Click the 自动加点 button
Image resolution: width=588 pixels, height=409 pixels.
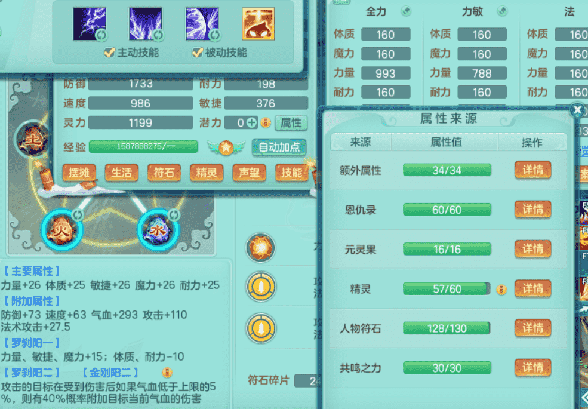pos(279,147)
